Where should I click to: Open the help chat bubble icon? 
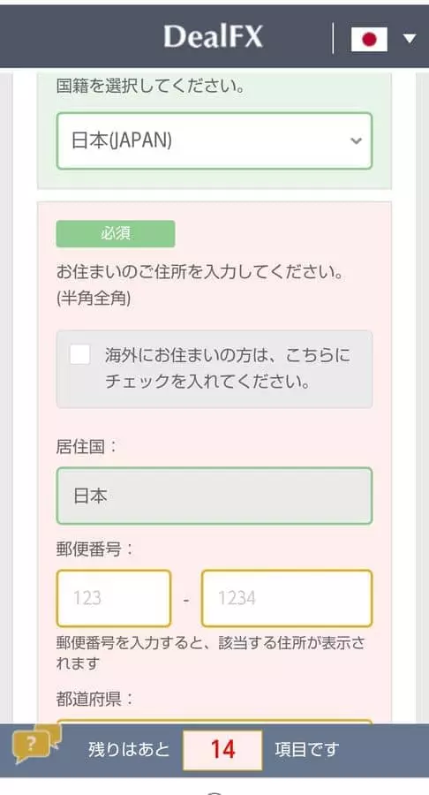pyautogui.click(x=37, y=743)
